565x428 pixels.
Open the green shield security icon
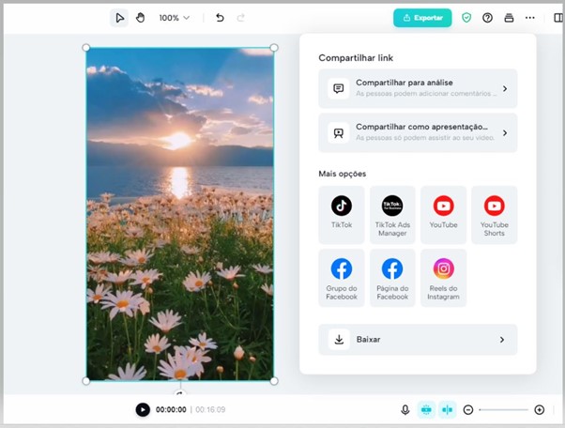point(466,18)
